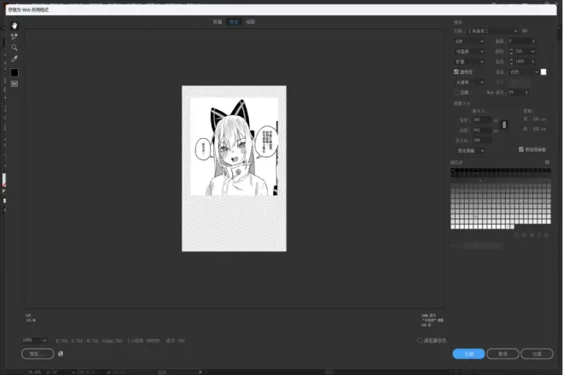The height and width of the screenshot is (375, 563).
Task: Uncheck the clip to artboard checkbox
Action: [521, 149]
